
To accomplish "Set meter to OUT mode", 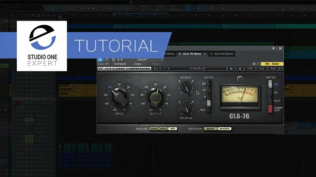I will pos(270,101).
